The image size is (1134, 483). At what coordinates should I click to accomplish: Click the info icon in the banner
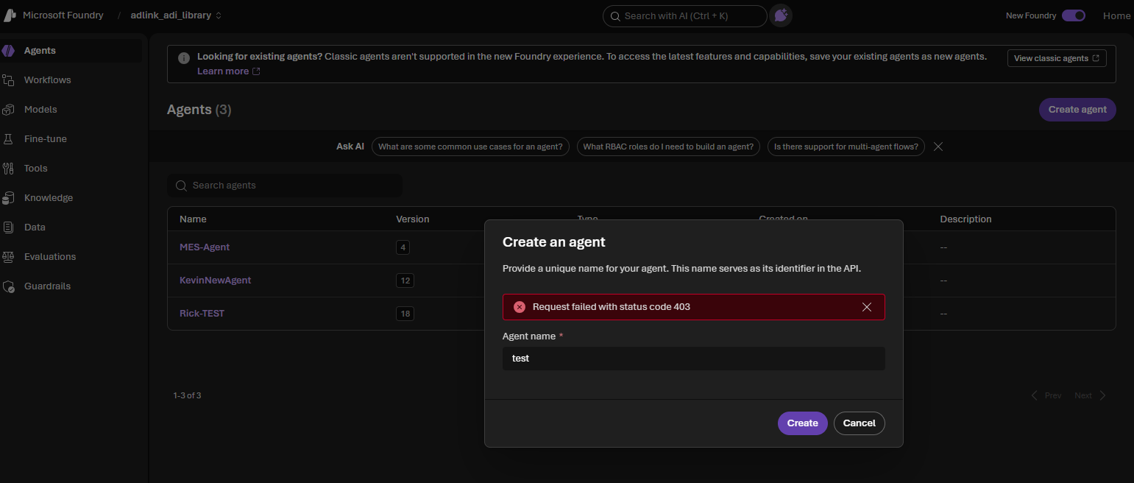tap(184, 57)
